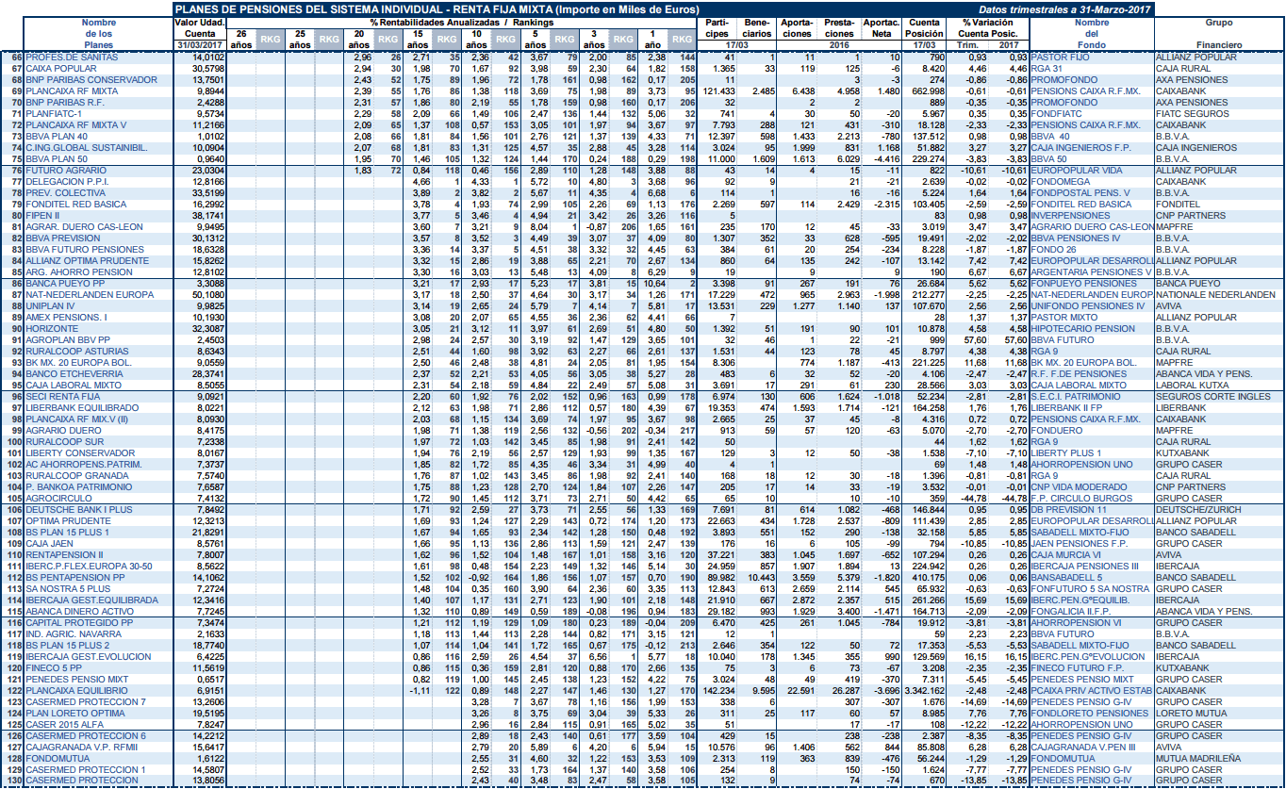Click fund name 'INVERPENSIONES'
Screen dimensions: 1286x789
(1070, 215)
